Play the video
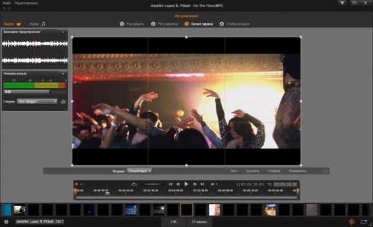The image size is (373, 227). pyautogui.click(x=186, y=184)
